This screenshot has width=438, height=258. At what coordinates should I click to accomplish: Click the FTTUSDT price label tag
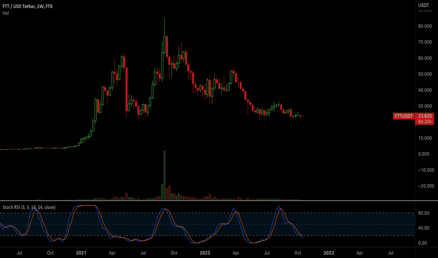tap(404, 116)
